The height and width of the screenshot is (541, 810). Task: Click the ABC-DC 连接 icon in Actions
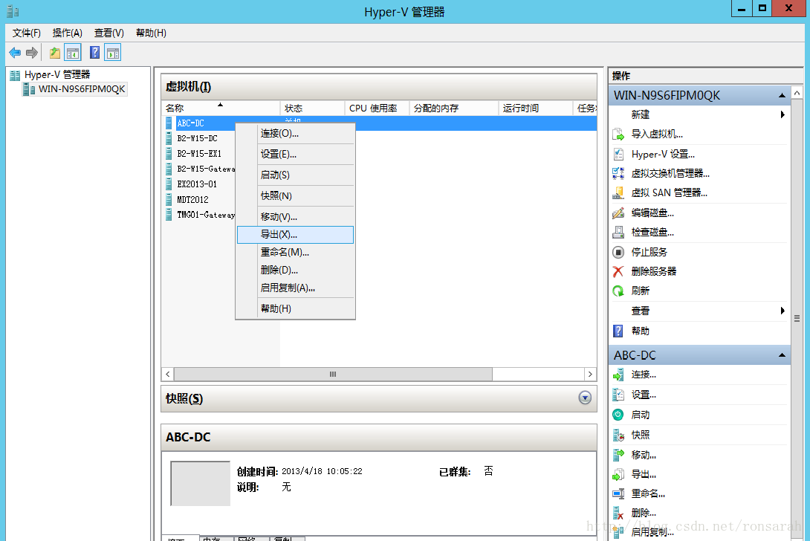[618, 375]
